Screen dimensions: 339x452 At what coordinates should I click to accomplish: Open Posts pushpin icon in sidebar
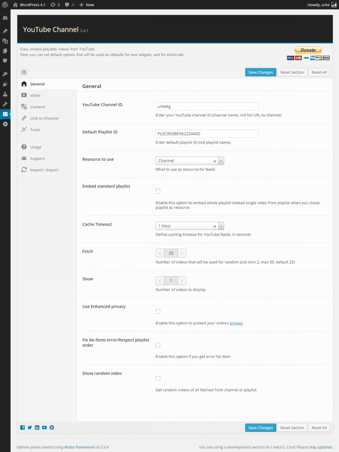(x=5, y=31)
